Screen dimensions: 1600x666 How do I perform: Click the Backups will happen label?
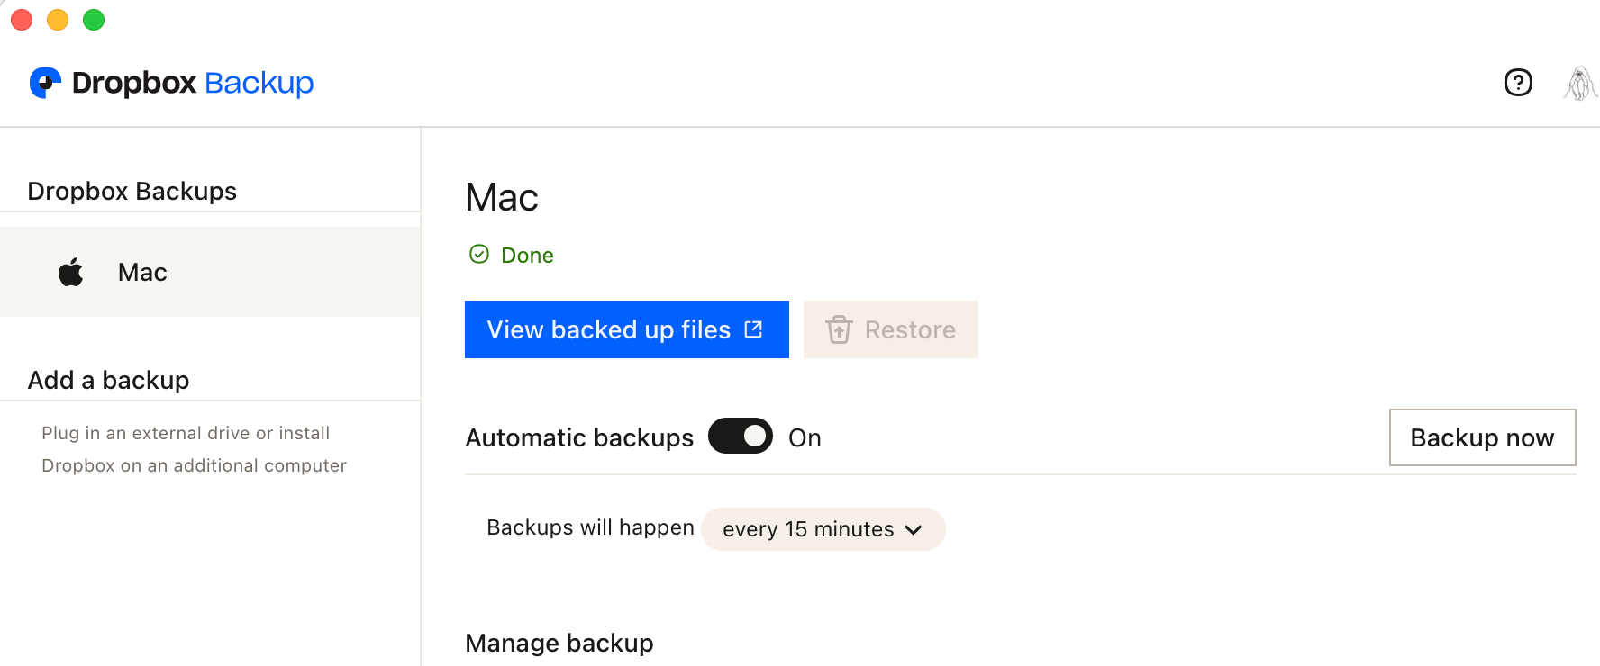(590, 527)
